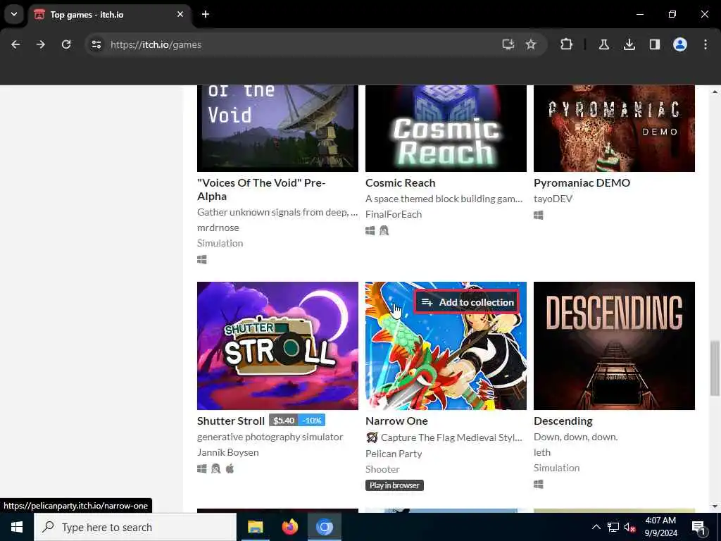The height and width of the screenshot is (541, 721).
Task: Open Simulation genre under Descending
Action: 557,468
